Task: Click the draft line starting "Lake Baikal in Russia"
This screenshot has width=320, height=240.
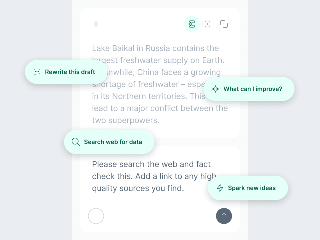Action: tap(155, 48)
